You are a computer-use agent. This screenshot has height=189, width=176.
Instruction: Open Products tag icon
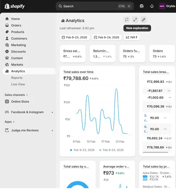tap(7, 32)
